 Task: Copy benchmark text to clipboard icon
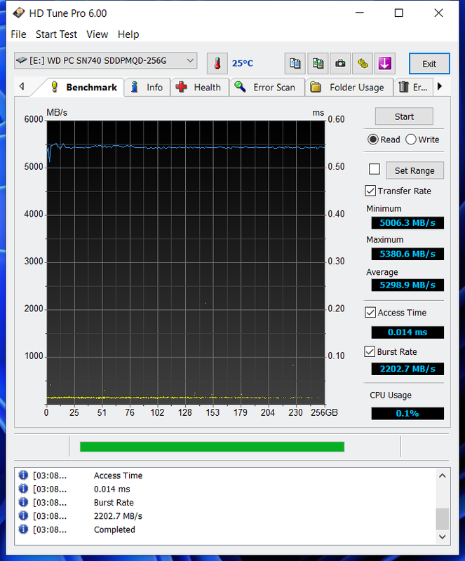[x=295, y=64]
